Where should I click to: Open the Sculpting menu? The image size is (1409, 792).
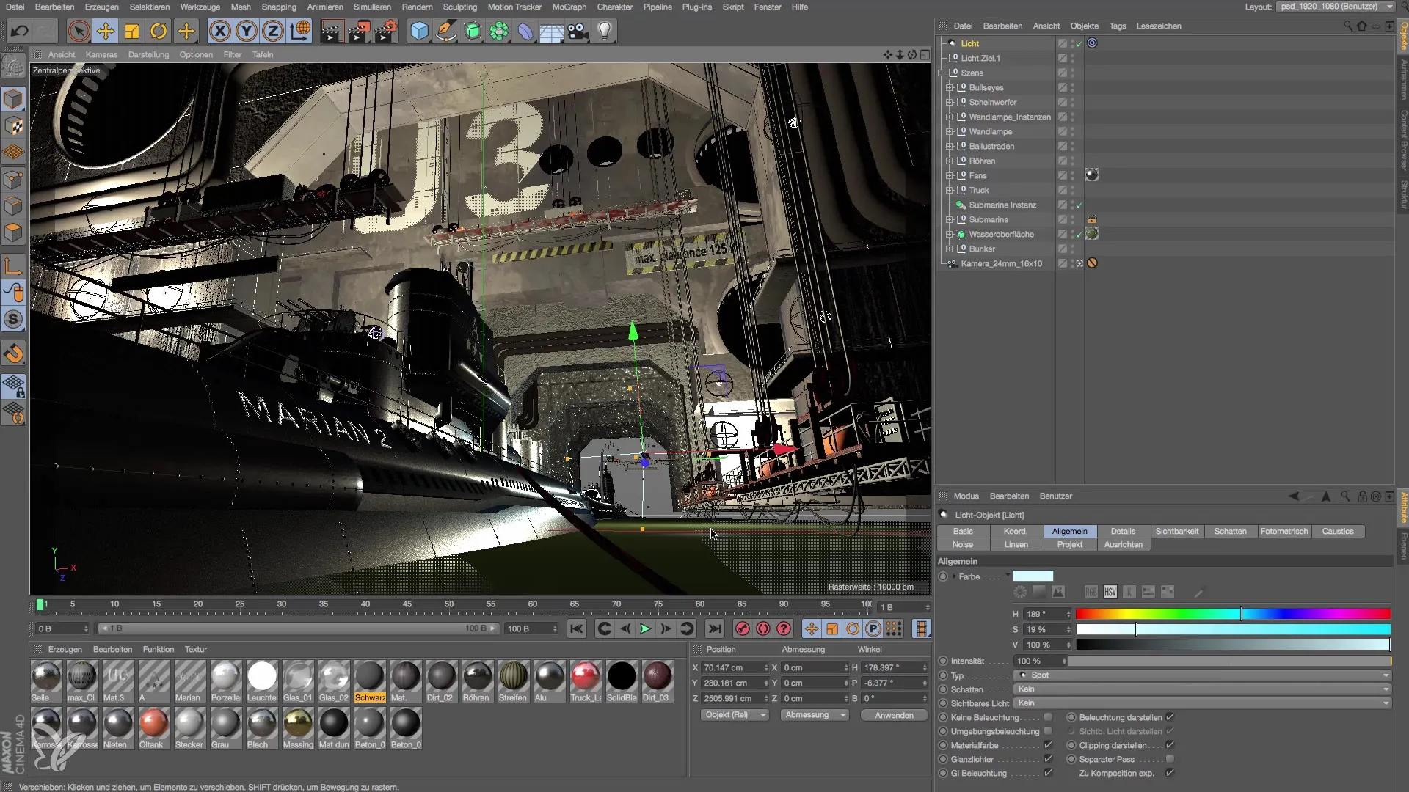pos(460,7)
